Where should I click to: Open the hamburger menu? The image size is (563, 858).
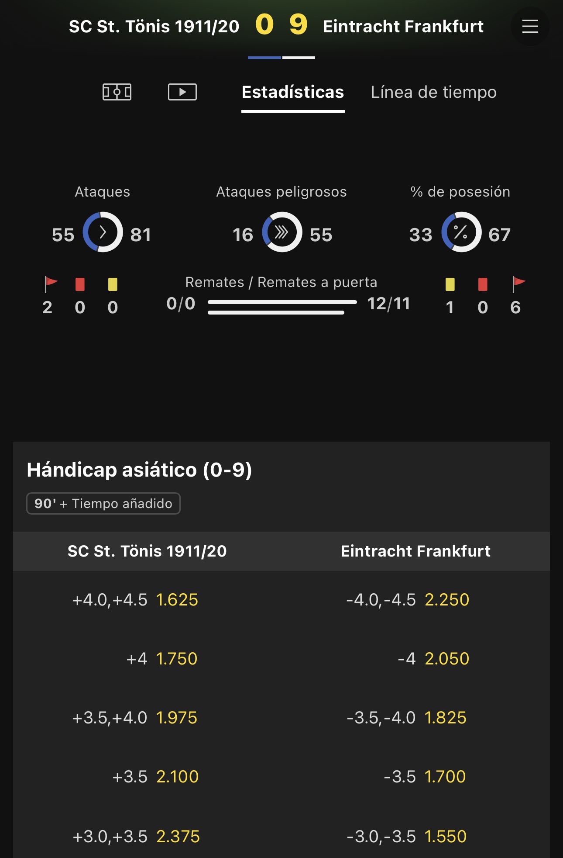(530, 26)
